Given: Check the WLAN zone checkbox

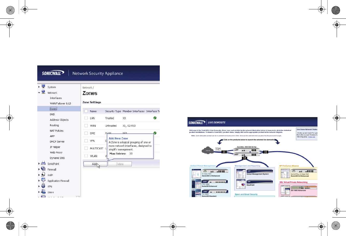Looking at the screenshot, I should [x=86, y=156].
